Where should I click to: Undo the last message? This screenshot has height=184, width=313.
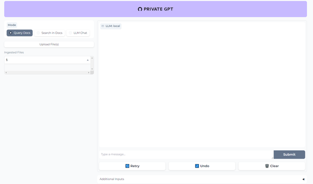[x=202, y=166]
